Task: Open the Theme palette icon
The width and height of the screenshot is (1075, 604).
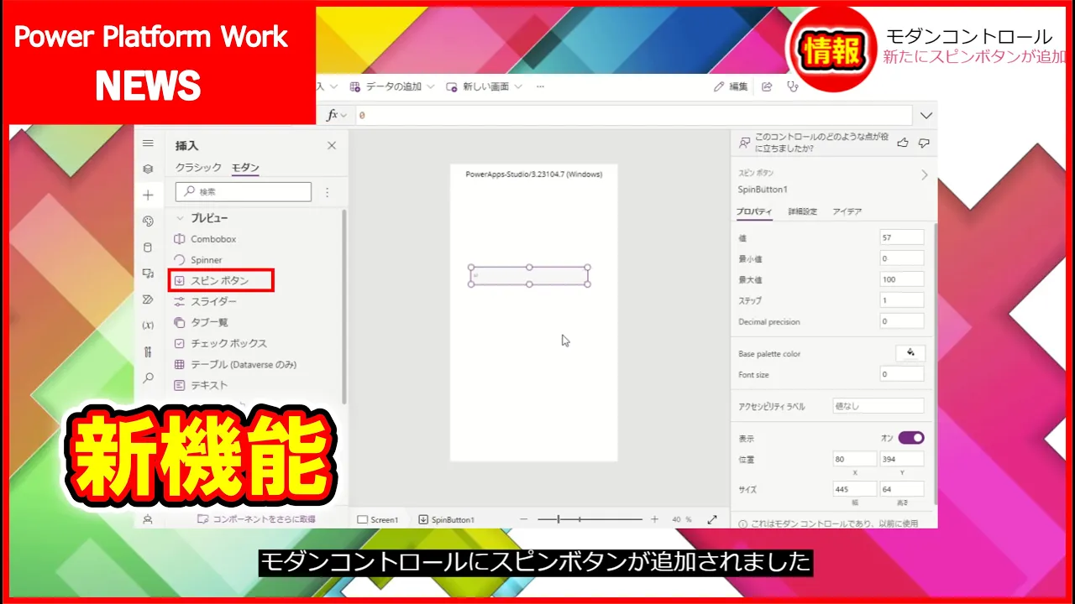Action: coord(148,221)
